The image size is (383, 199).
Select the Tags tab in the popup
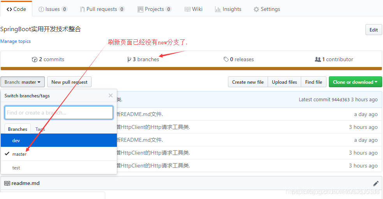(40, 129)
